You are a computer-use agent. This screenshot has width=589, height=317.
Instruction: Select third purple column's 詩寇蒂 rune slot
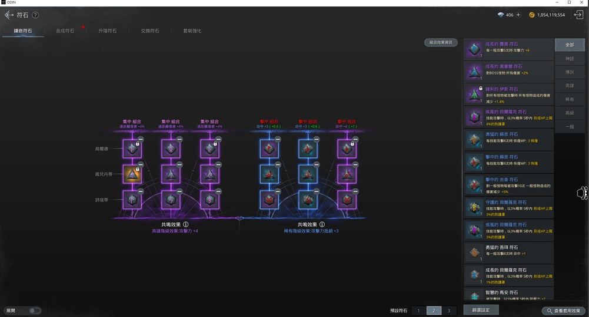[210, 200]
